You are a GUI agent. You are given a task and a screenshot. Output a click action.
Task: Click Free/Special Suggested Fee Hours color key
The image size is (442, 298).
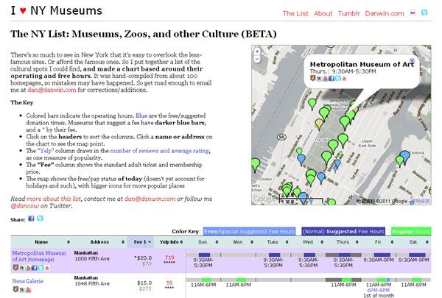pyautogui.click(x=249, y=232)
